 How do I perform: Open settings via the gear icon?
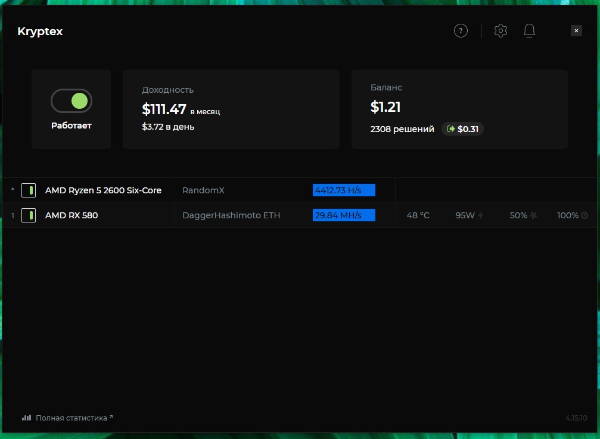(x=500, y=30)
